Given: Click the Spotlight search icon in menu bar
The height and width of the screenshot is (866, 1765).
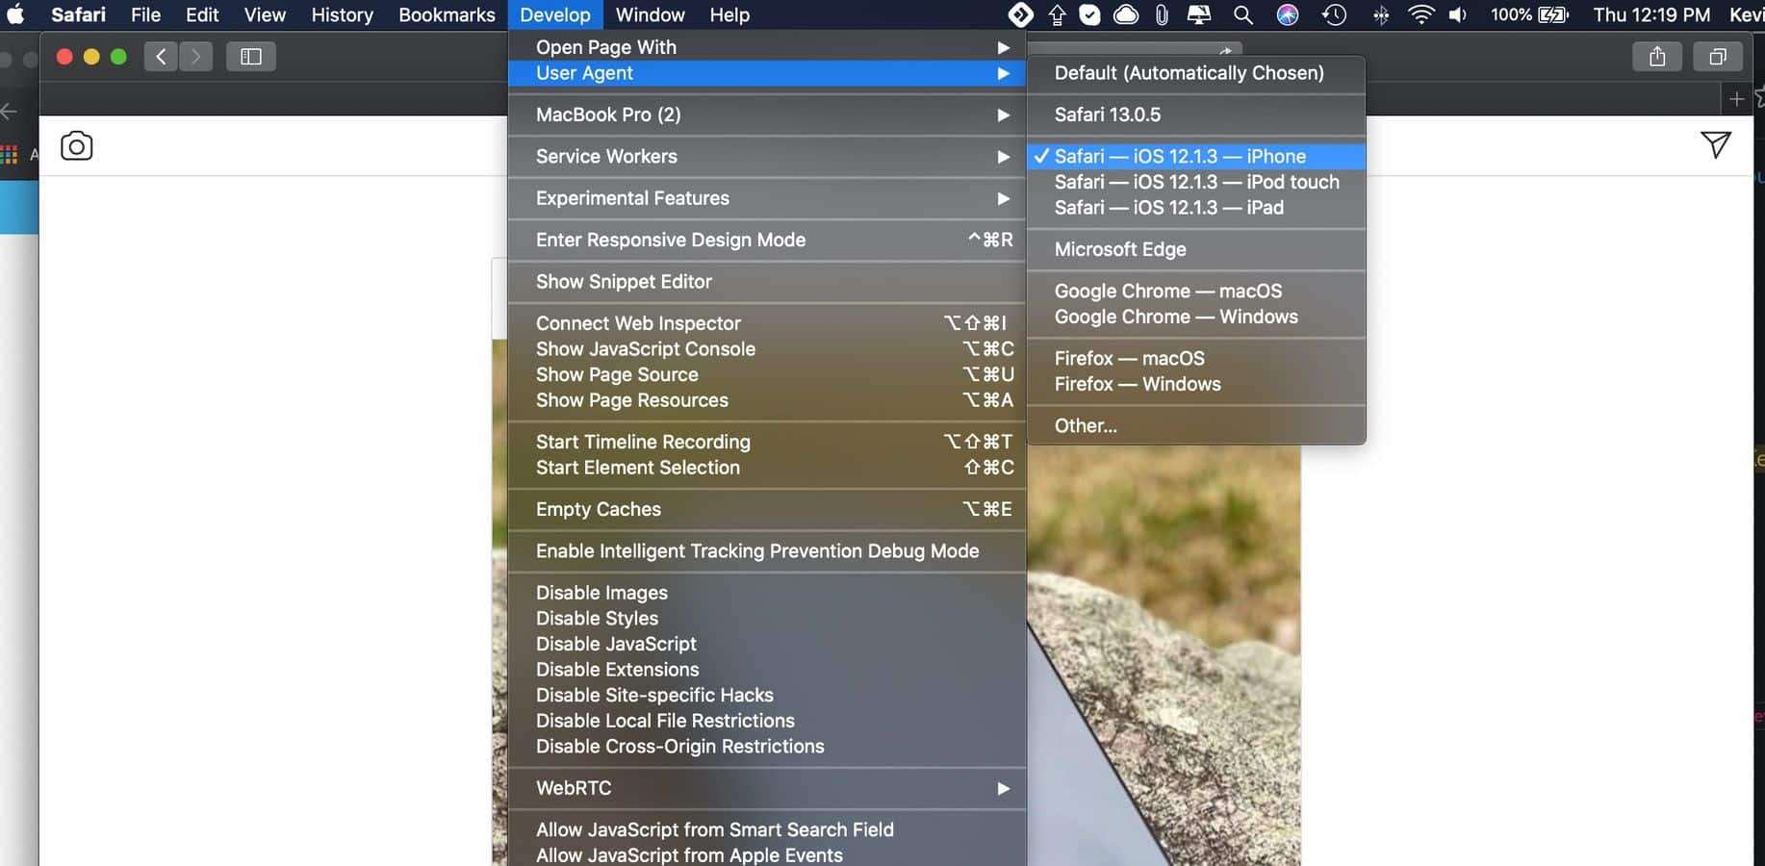Looking at the screenshot, I should [x=1243, y=14].
